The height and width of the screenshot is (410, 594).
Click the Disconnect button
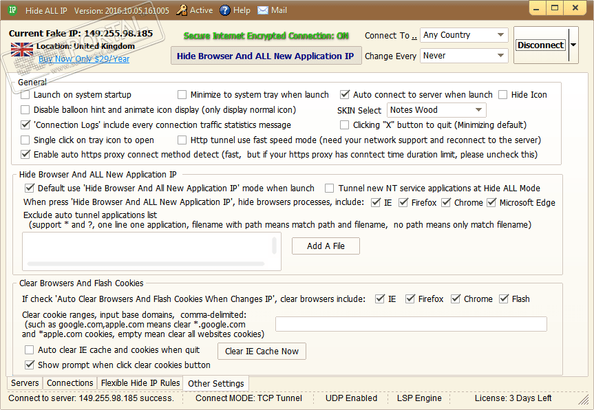coord(541,45)
